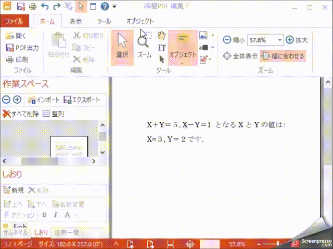Expand the arrow under オブジェクト button

[182, 63]
